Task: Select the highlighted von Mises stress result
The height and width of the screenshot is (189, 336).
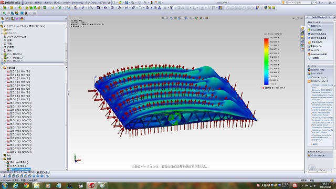Action: (20, 169)
